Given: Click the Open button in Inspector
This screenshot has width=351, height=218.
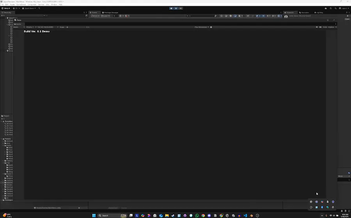Looking at the screenshot, I should (347, 19).
